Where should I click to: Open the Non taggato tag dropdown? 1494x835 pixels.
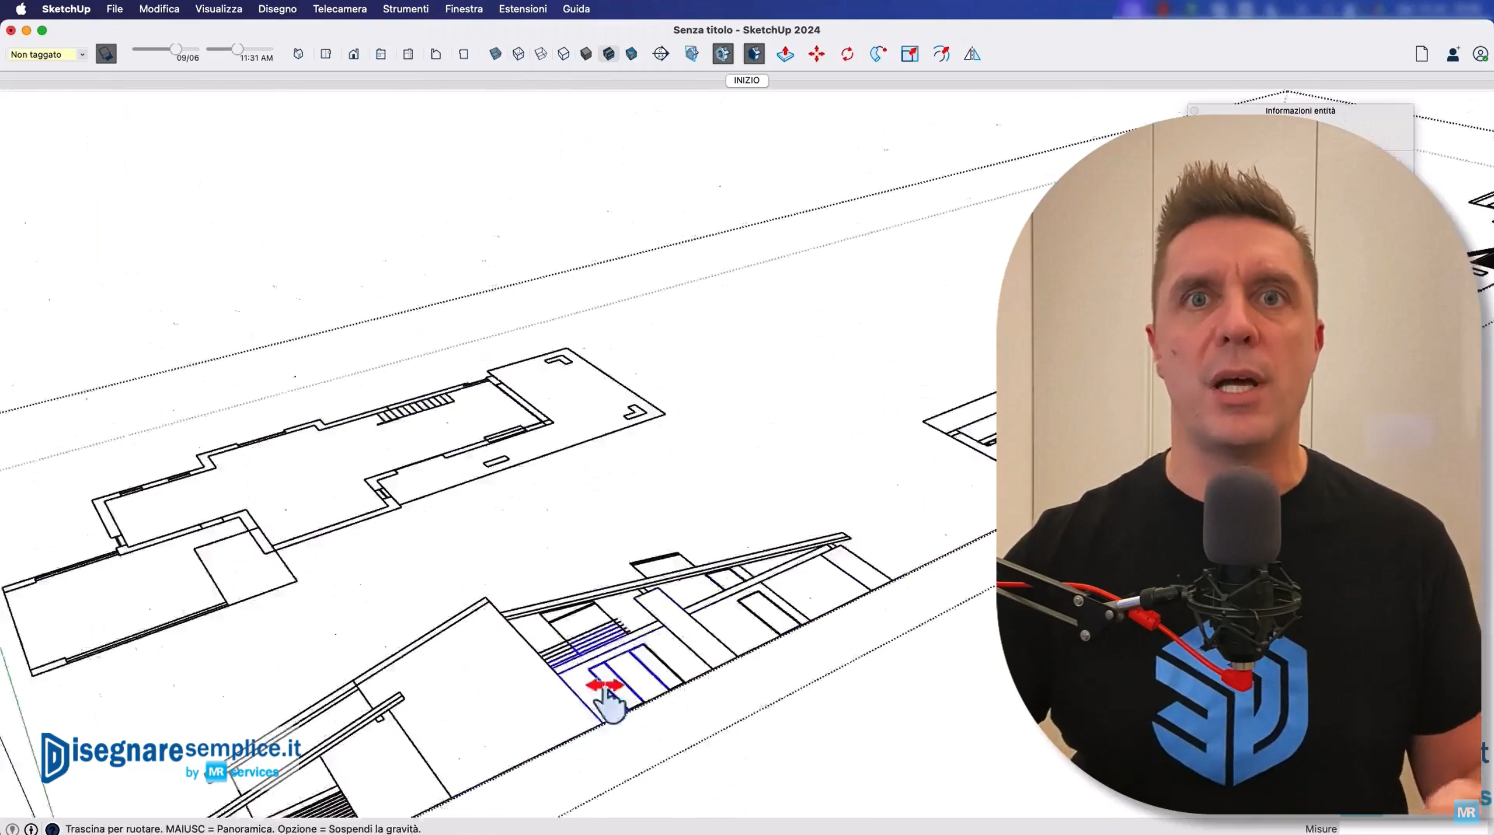(47, 54)
